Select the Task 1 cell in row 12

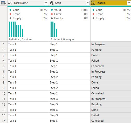pos(28,104)
